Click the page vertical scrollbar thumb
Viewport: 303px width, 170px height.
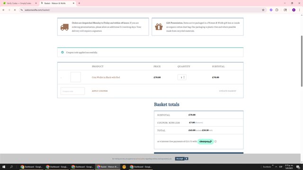302,61
